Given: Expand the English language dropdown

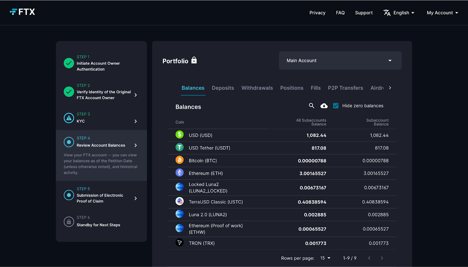Looking at the screenshot, I should 399,13.
